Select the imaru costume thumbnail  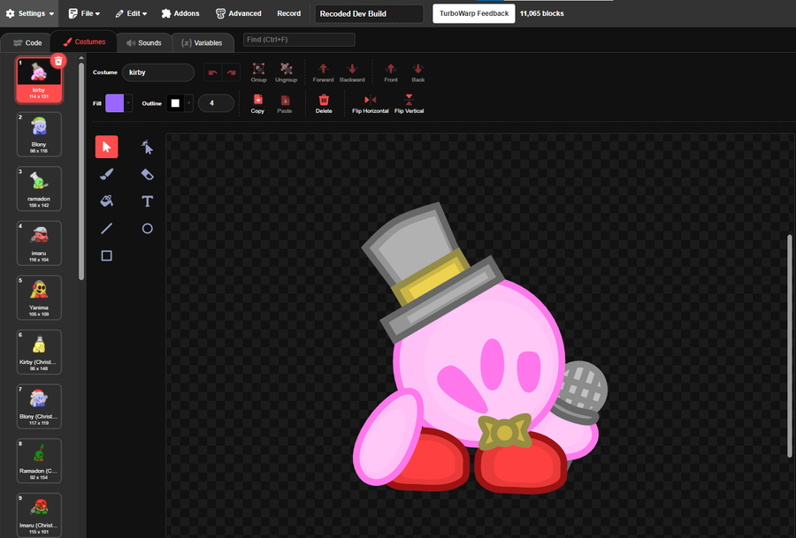coord(39,243)
